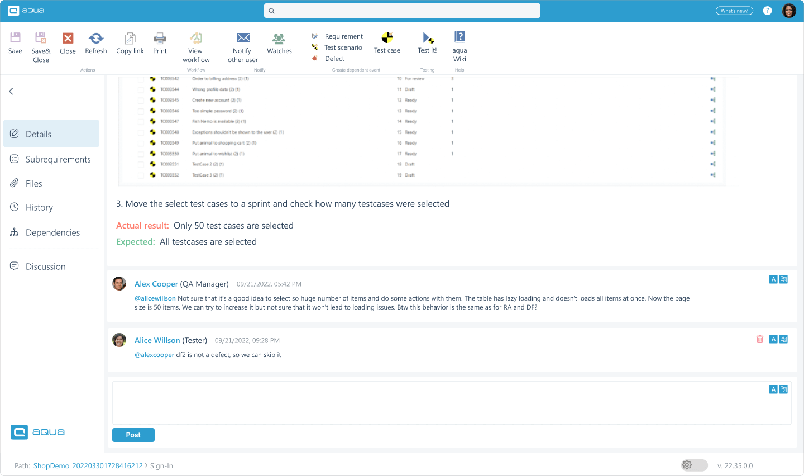This screenshot has width=804, height=476.
Task: Create dependent Defect from list
Action: coord(334,59)
